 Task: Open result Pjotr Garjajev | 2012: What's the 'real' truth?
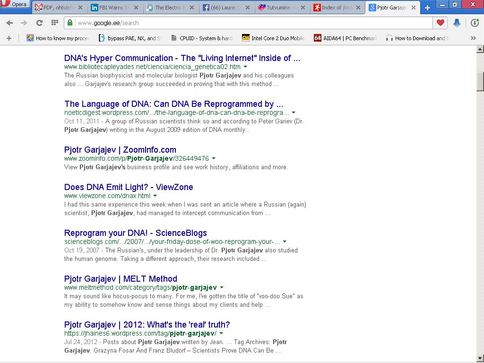point(147,325)
